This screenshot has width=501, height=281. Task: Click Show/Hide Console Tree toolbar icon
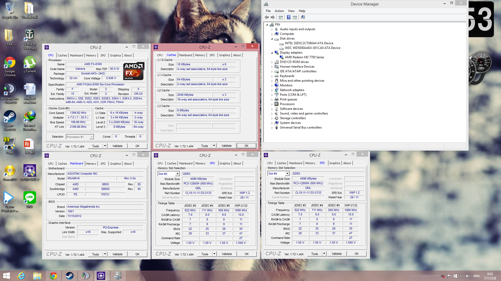coord(281,17)
